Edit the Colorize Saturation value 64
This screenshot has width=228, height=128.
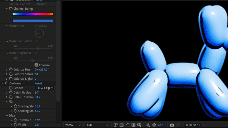36,74
